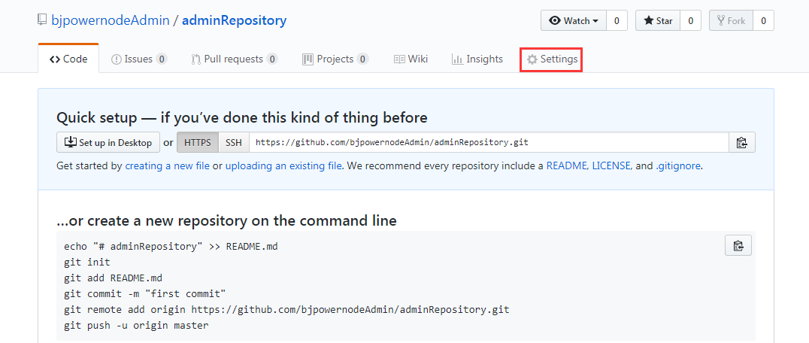The image size is (809, 343).
Task: Click the repository book icon beside owner name
Action: pos(42,20)
